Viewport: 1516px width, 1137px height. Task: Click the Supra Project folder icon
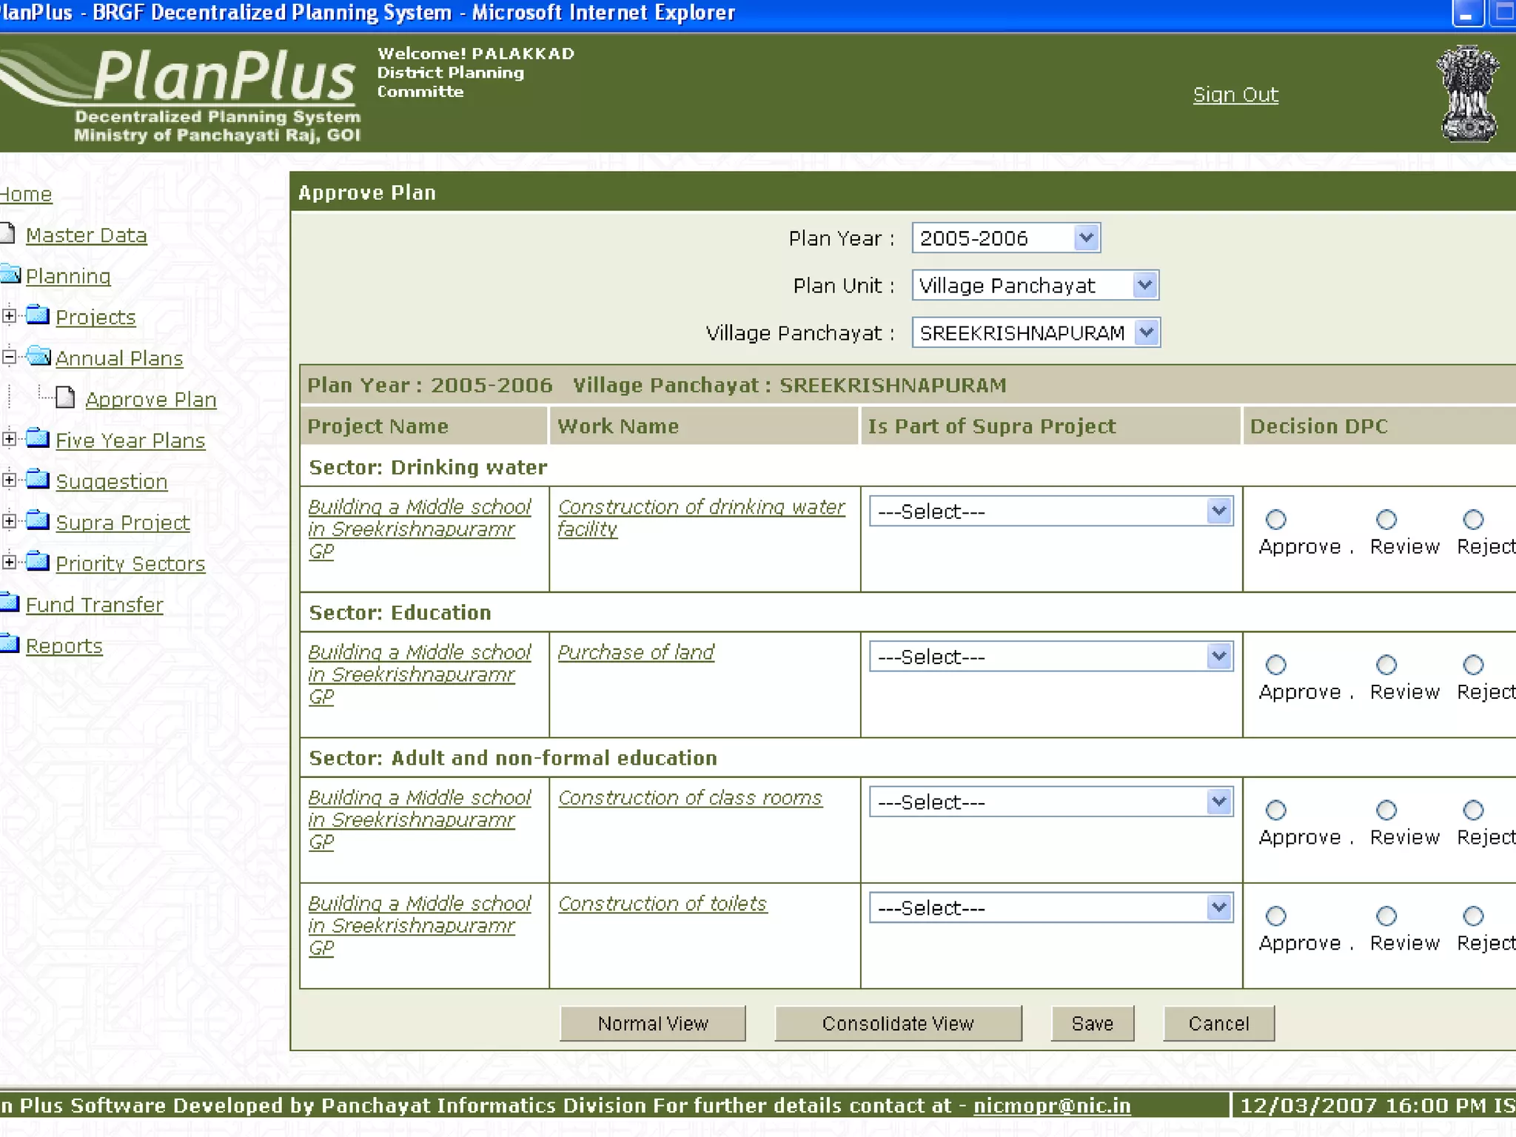point(38,520)
